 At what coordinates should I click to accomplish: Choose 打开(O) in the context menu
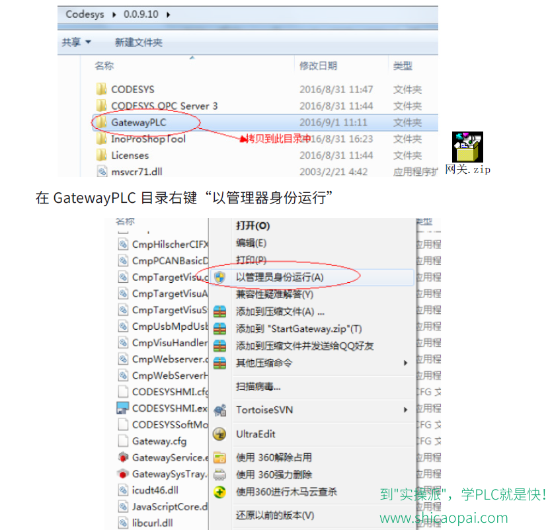click(x=253, y=226)
